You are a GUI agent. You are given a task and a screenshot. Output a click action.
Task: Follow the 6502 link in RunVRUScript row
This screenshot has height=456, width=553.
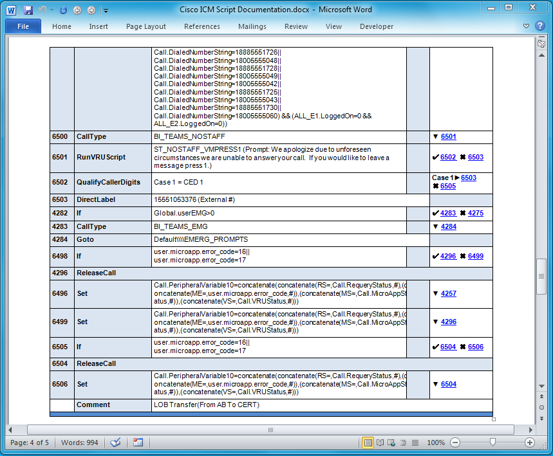(448, 157)
